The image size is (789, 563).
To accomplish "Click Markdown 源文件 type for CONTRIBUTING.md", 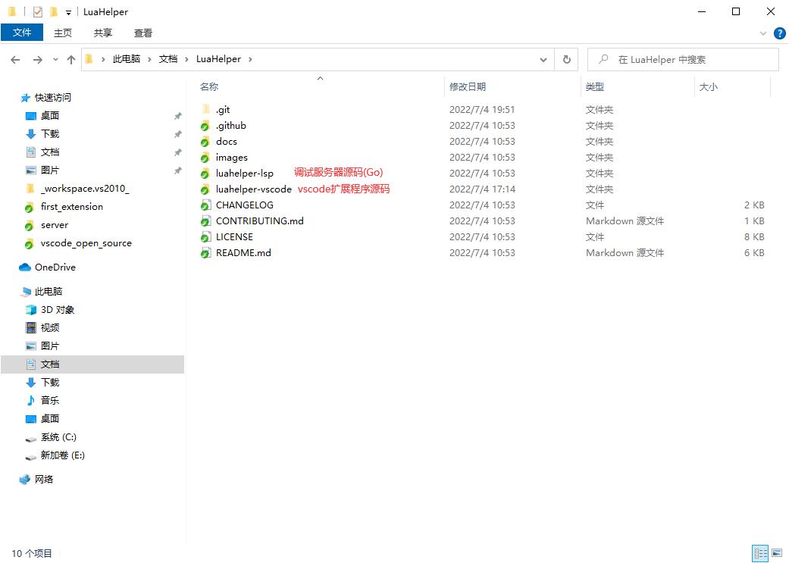I will point(625,221).
